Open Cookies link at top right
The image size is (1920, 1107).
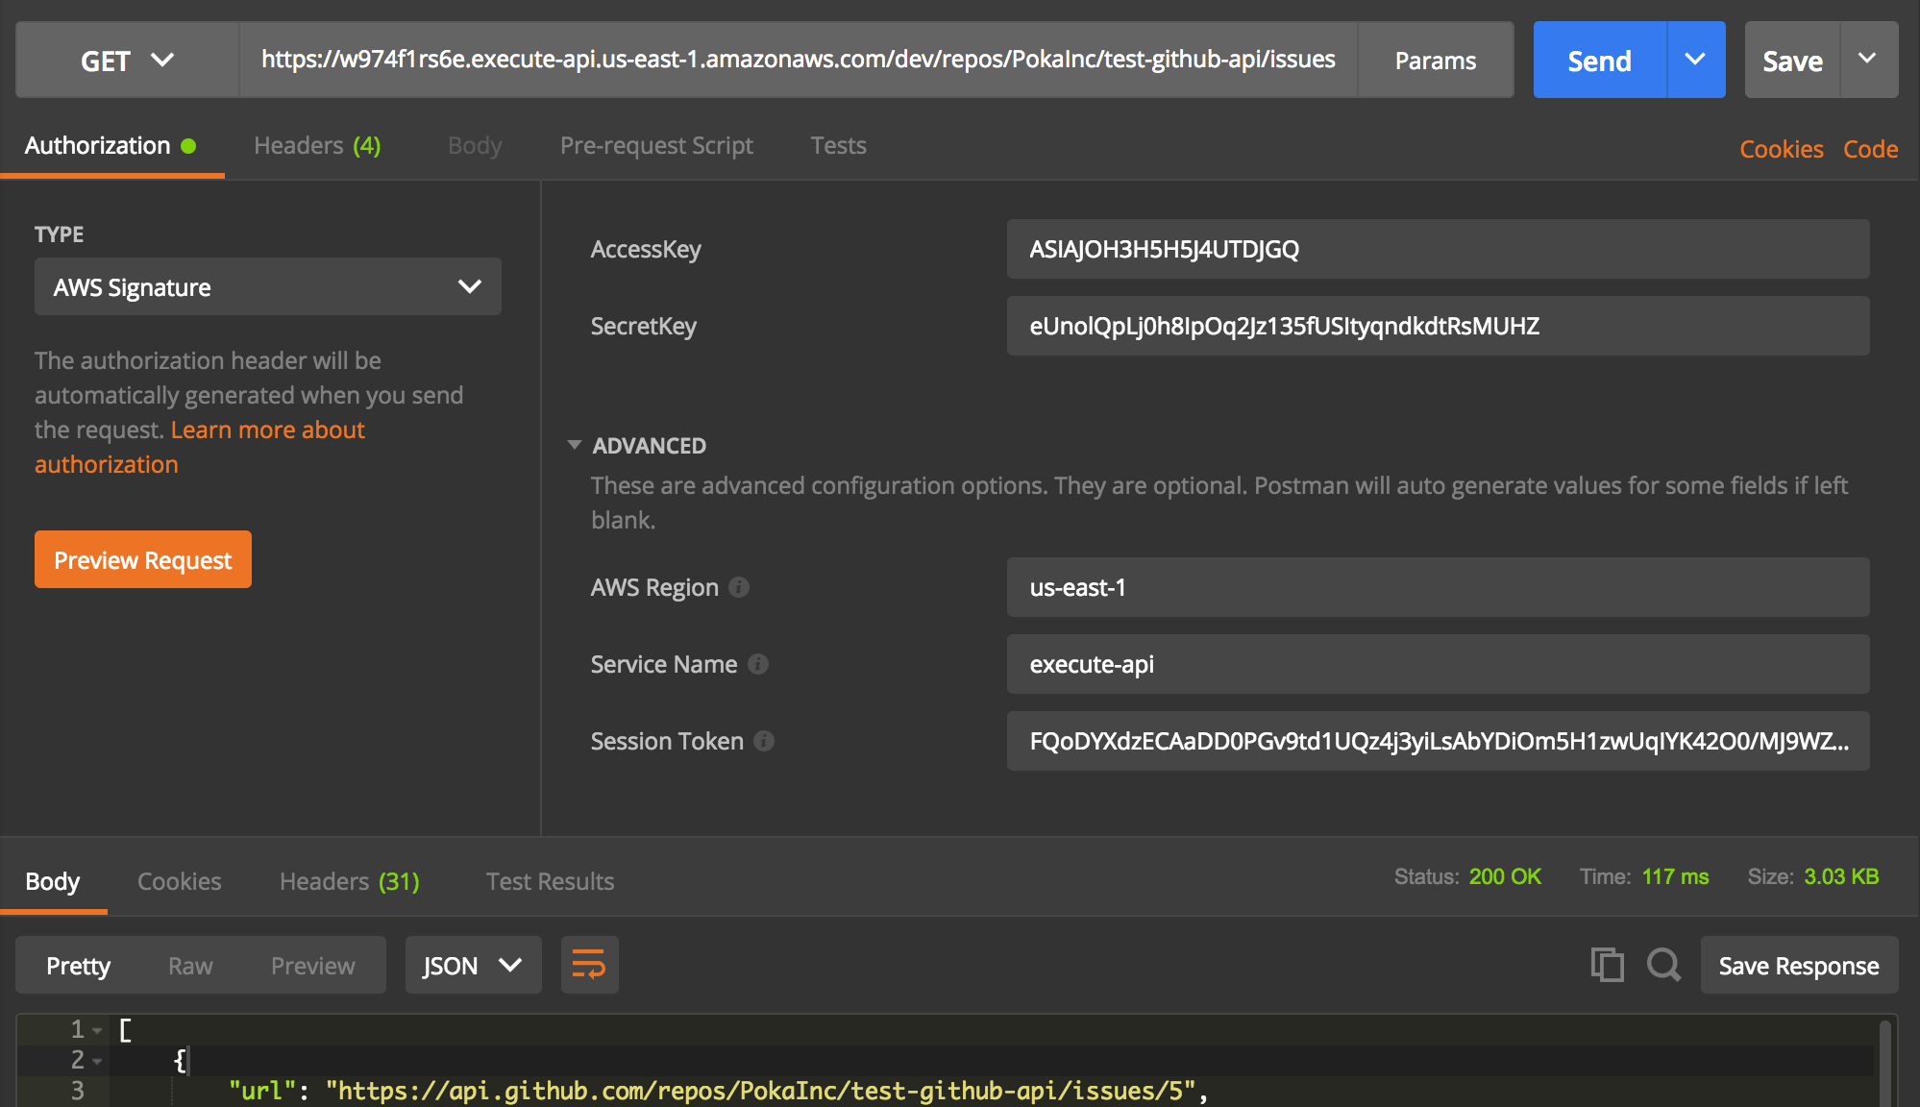pyautogui.click(x=1781, y=149)
